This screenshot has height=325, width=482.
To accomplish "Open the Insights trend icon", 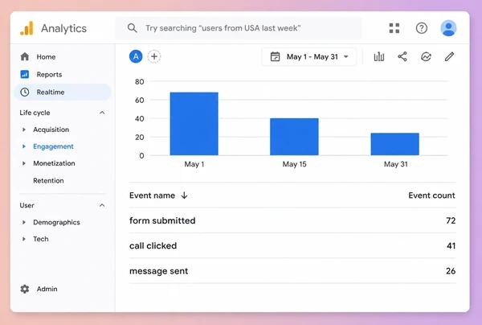I will (426, 56).
